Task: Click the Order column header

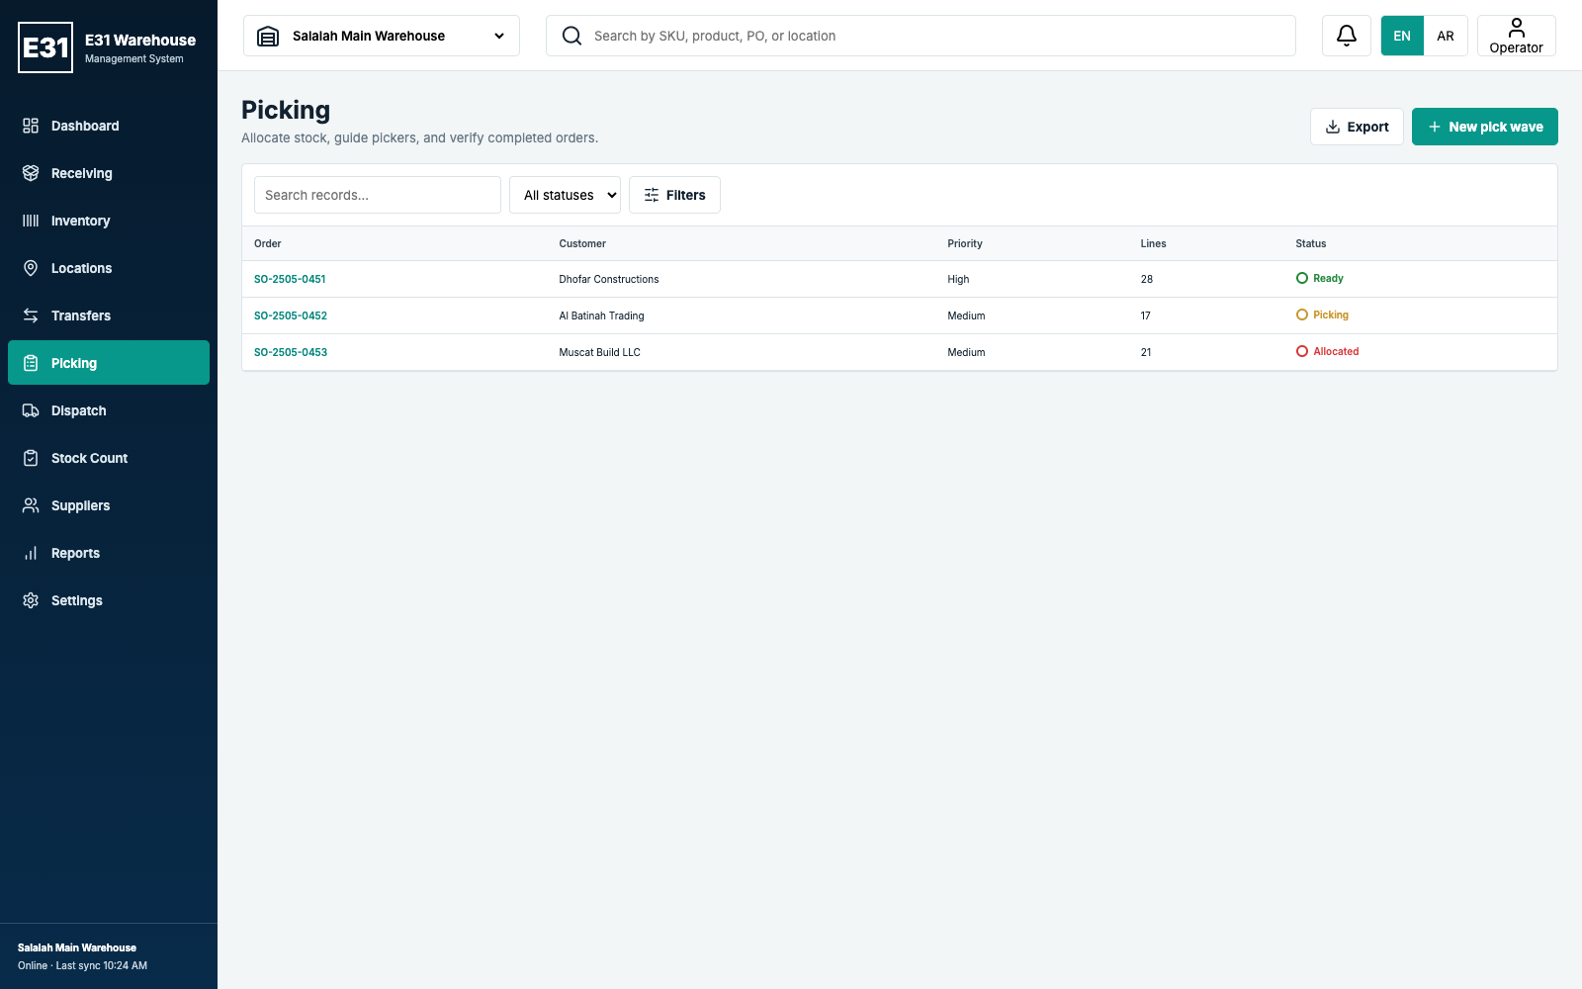Action: tap(268, 243)
